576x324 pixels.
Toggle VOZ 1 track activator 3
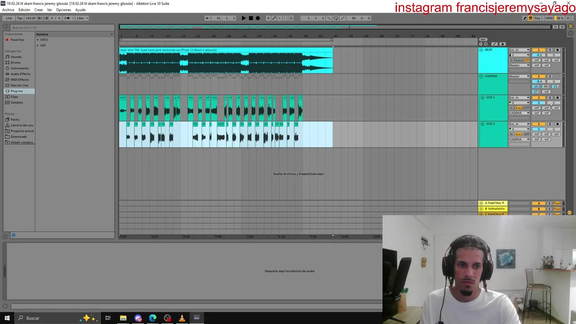tap(539, 98)
